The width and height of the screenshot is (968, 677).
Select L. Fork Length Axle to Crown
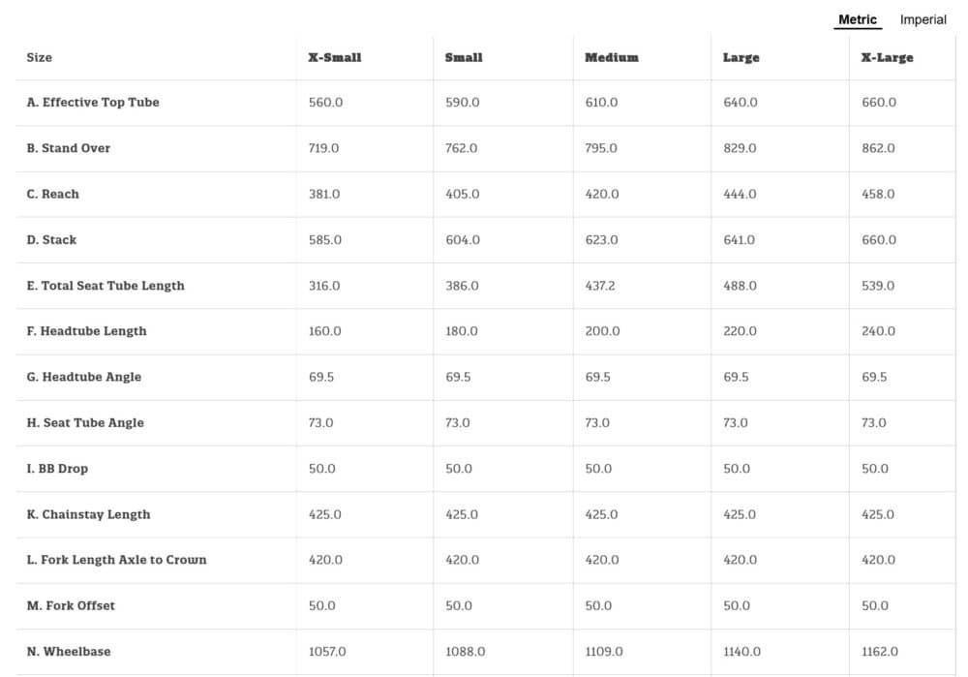116,559
